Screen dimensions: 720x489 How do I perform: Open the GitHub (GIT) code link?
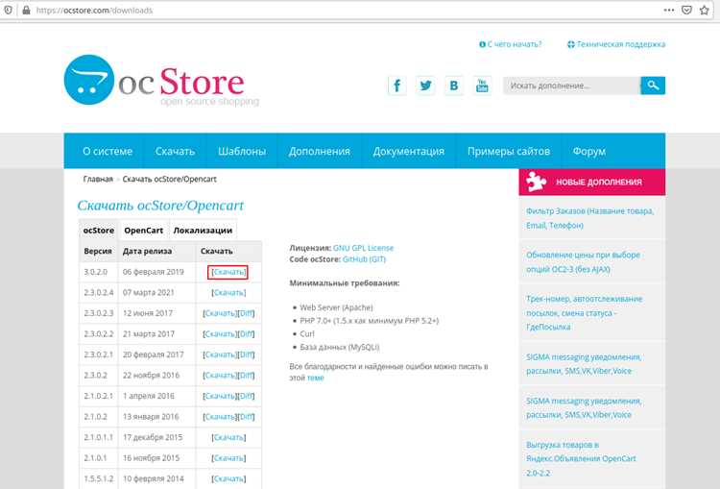click(x=364, y=259)
